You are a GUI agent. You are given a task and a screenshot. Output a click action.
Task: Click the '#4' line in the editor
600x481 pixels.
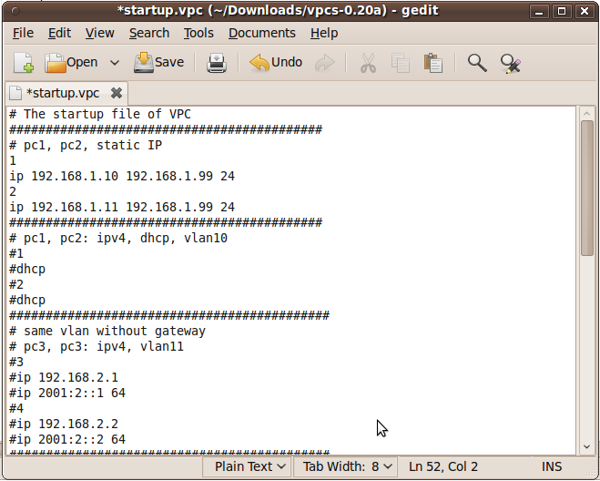[x=16, y=408]
